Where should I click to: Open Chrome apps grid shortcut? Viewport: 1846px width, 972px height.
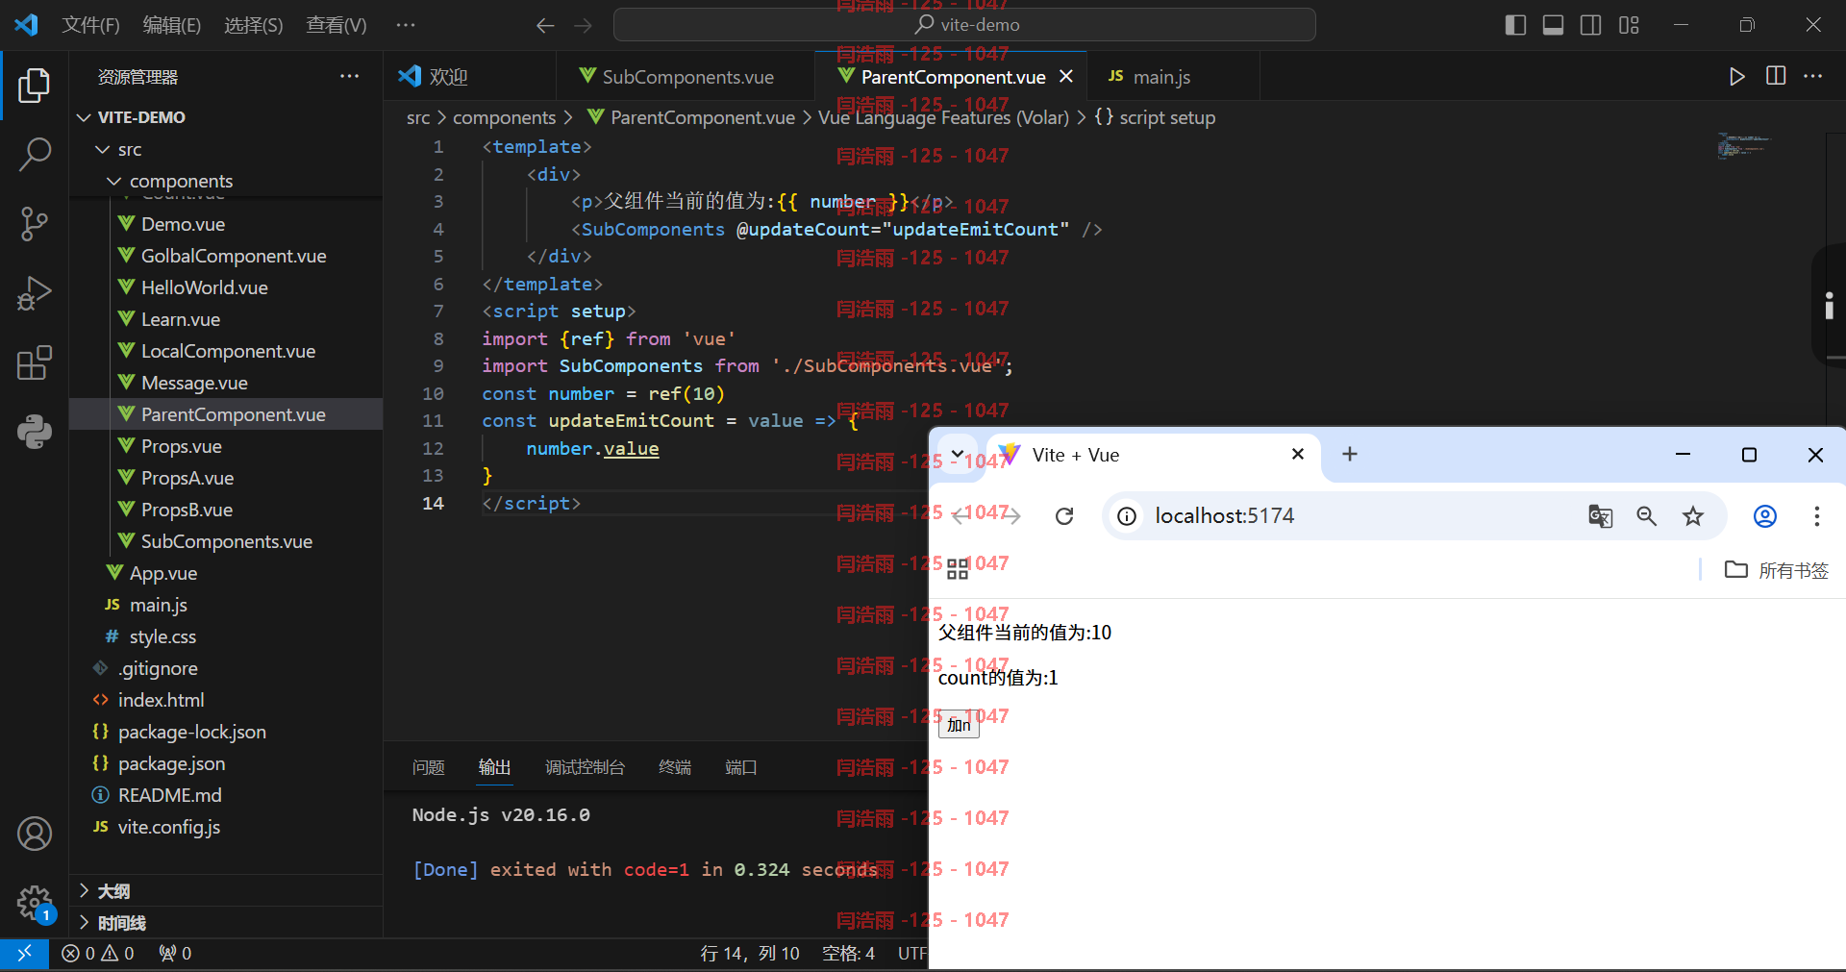957,569
